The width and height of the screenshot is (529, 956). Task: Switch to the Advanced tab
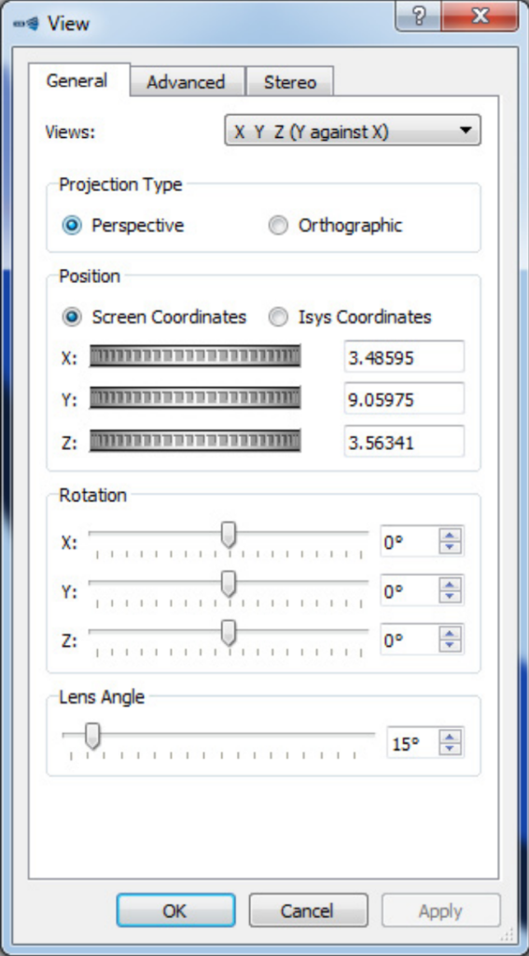187,82
